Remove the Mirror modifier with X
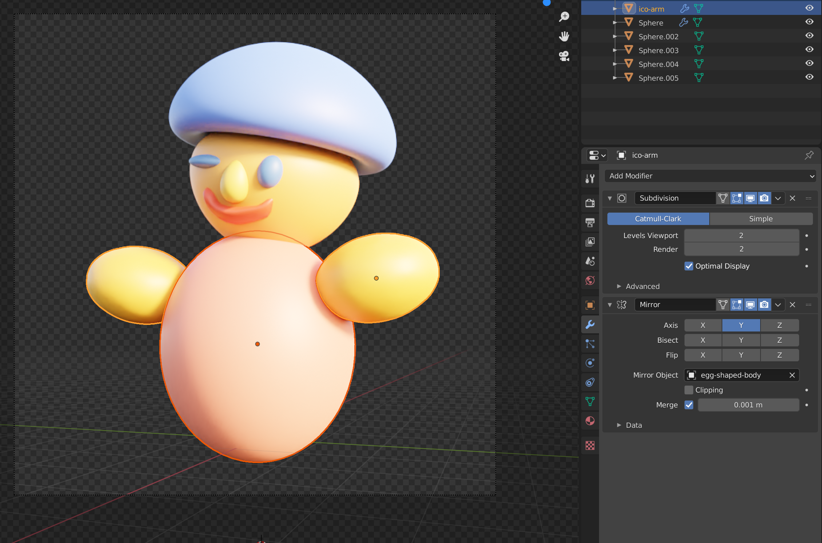822x543 pixels. click(x=793, y=305)
